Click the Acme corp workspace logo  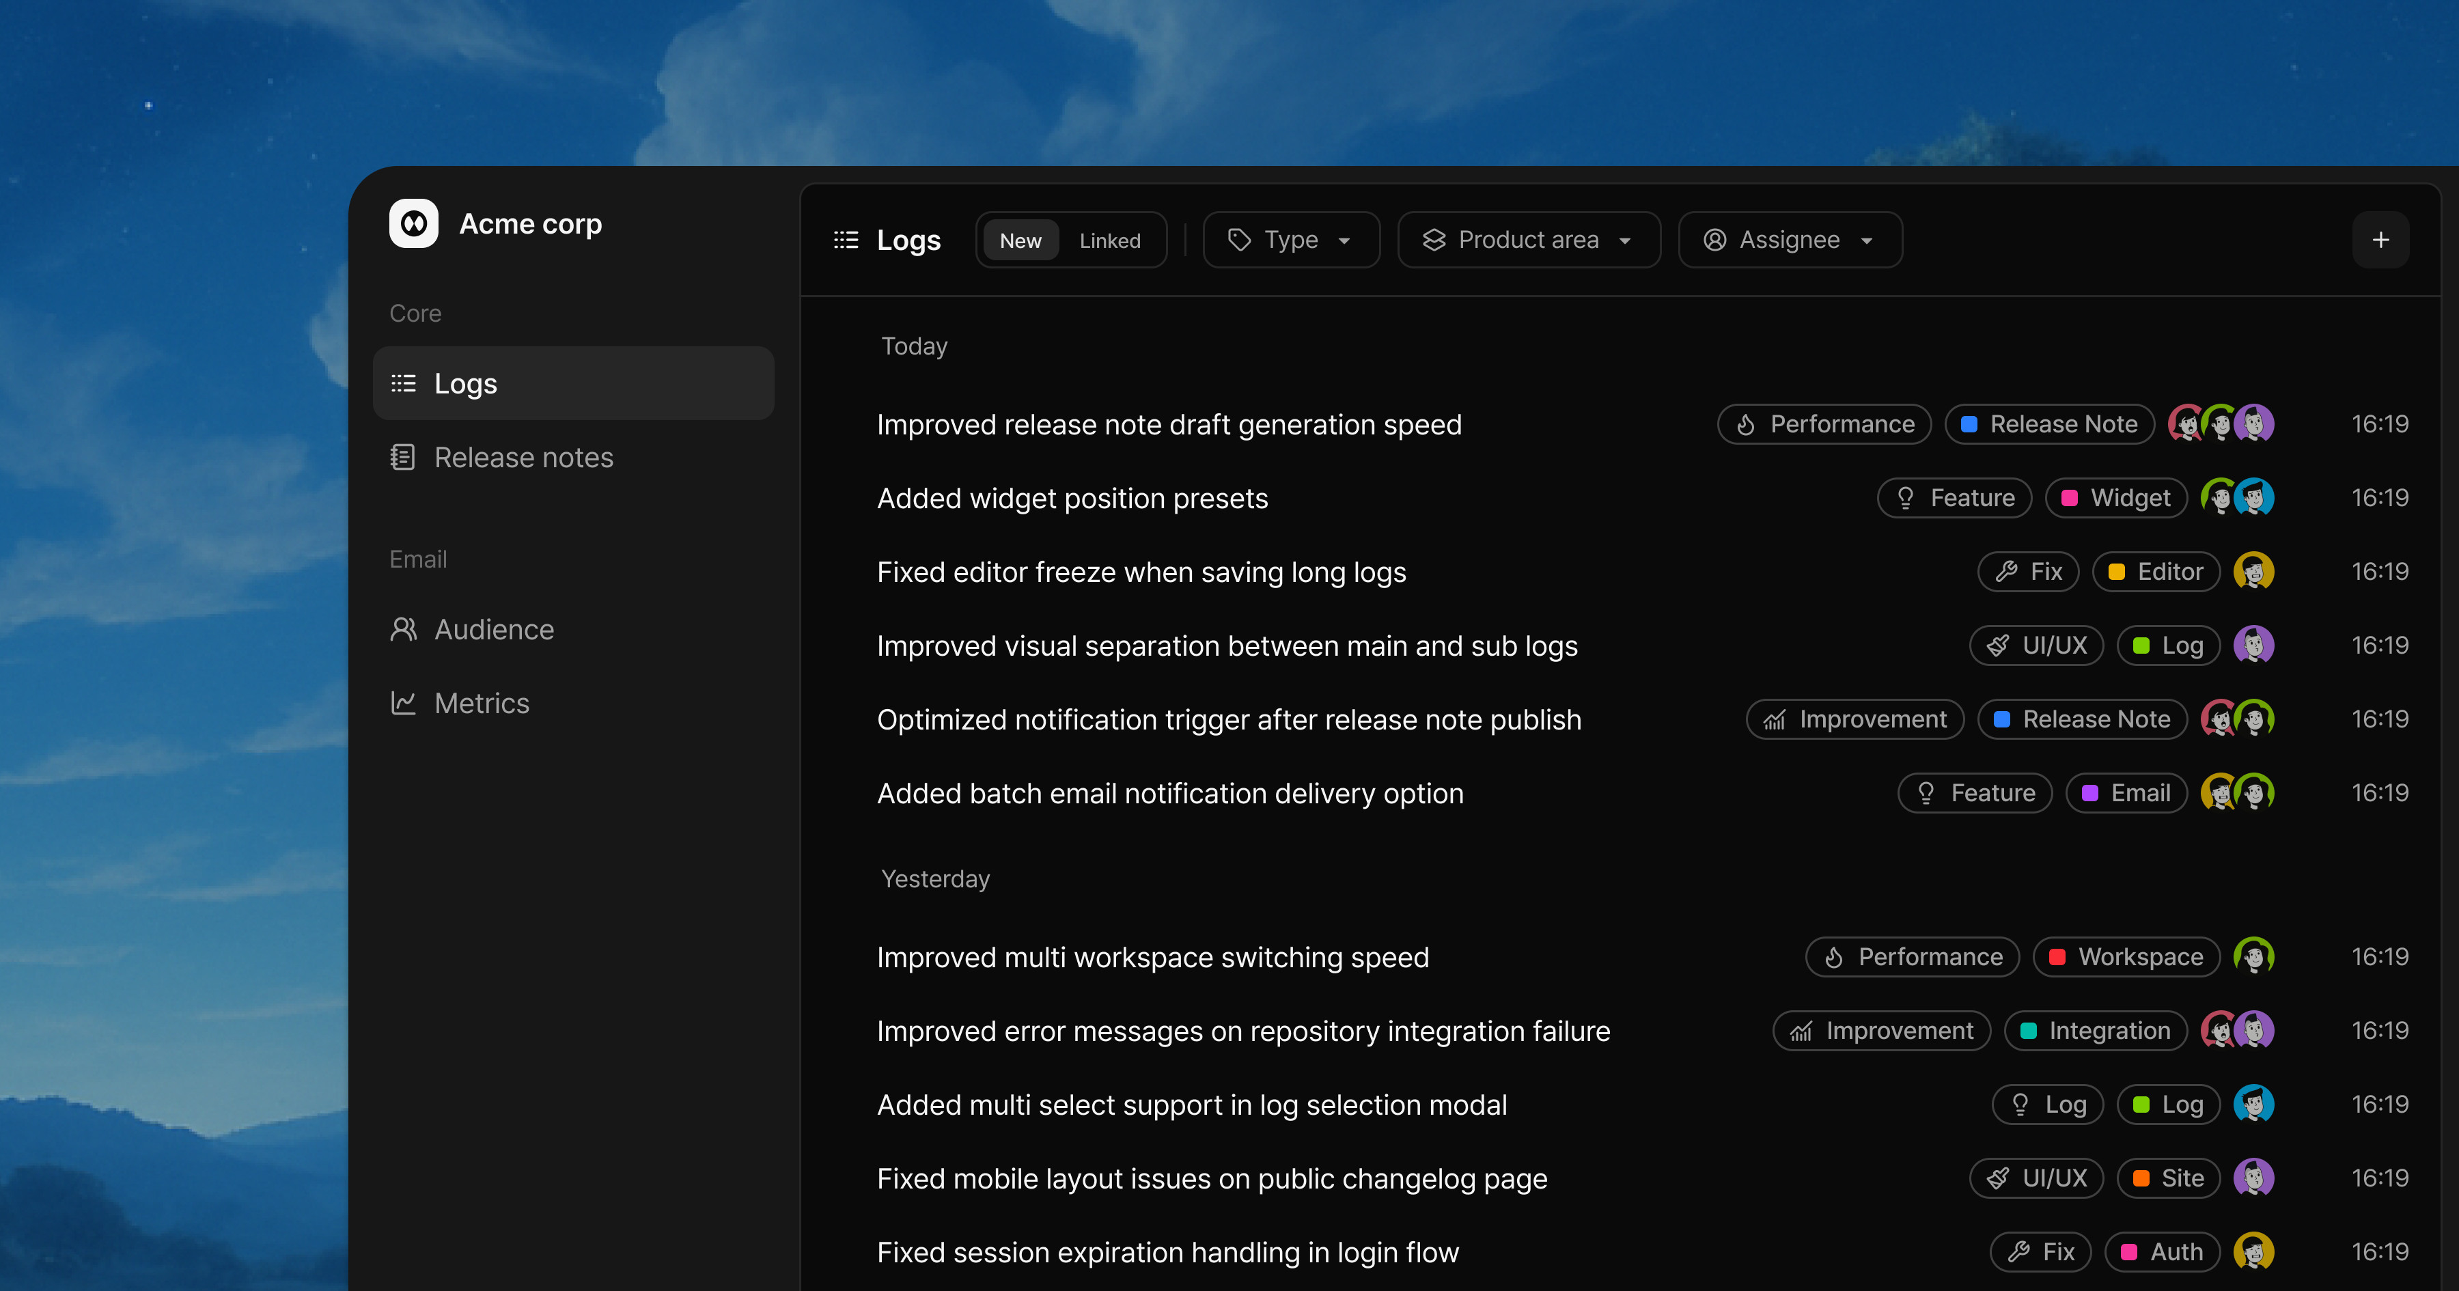[x=413, y=223]
